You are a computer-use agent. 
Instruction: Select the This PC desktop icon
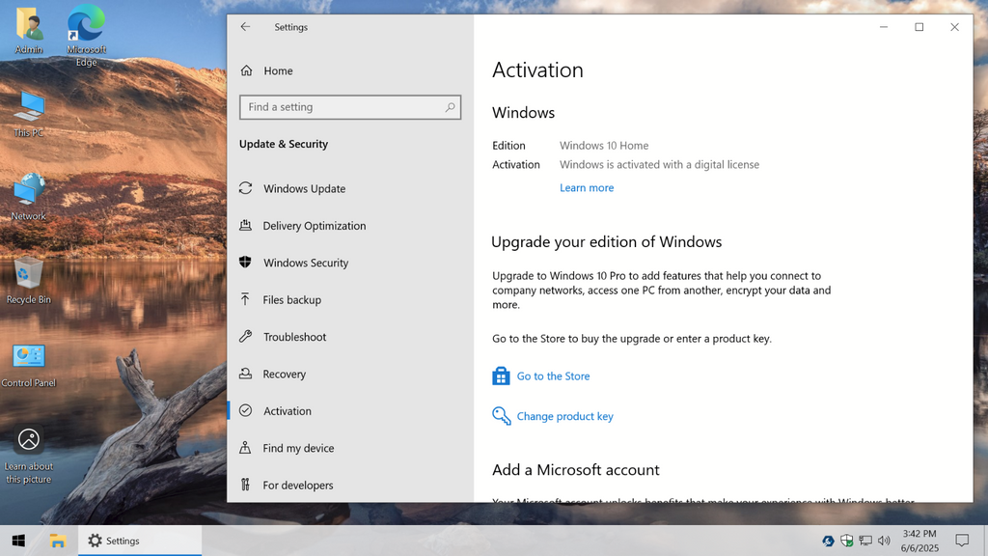tap(28, 114)
